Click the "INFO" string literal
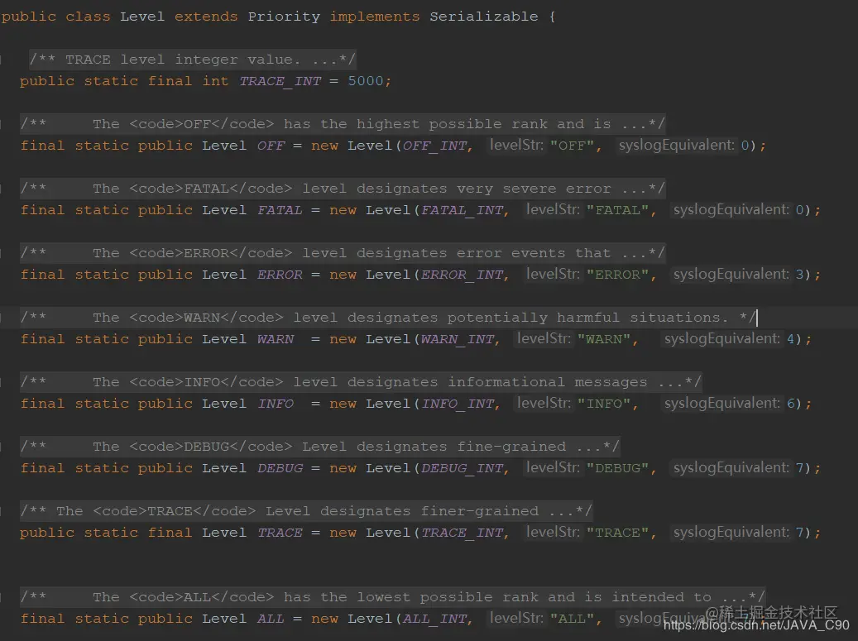 603,404
